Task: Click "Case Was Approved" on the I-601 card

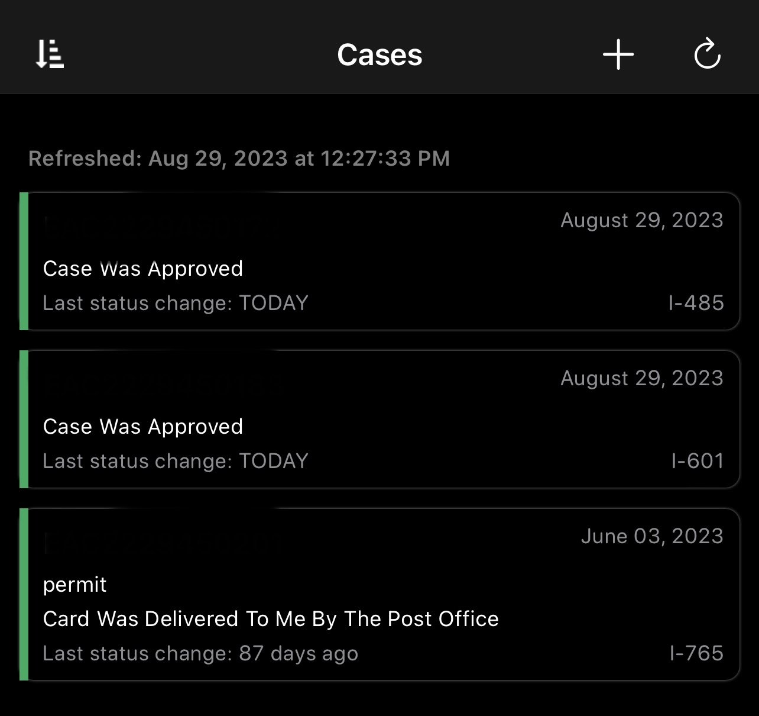Action: coord(143,427)
